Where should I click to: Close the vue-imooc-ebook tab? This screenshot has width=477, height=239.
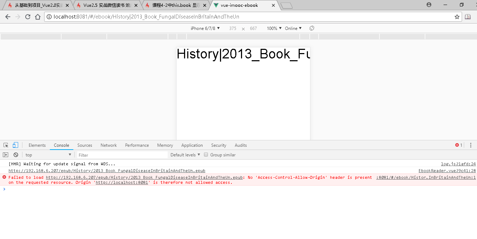[273, 5]
